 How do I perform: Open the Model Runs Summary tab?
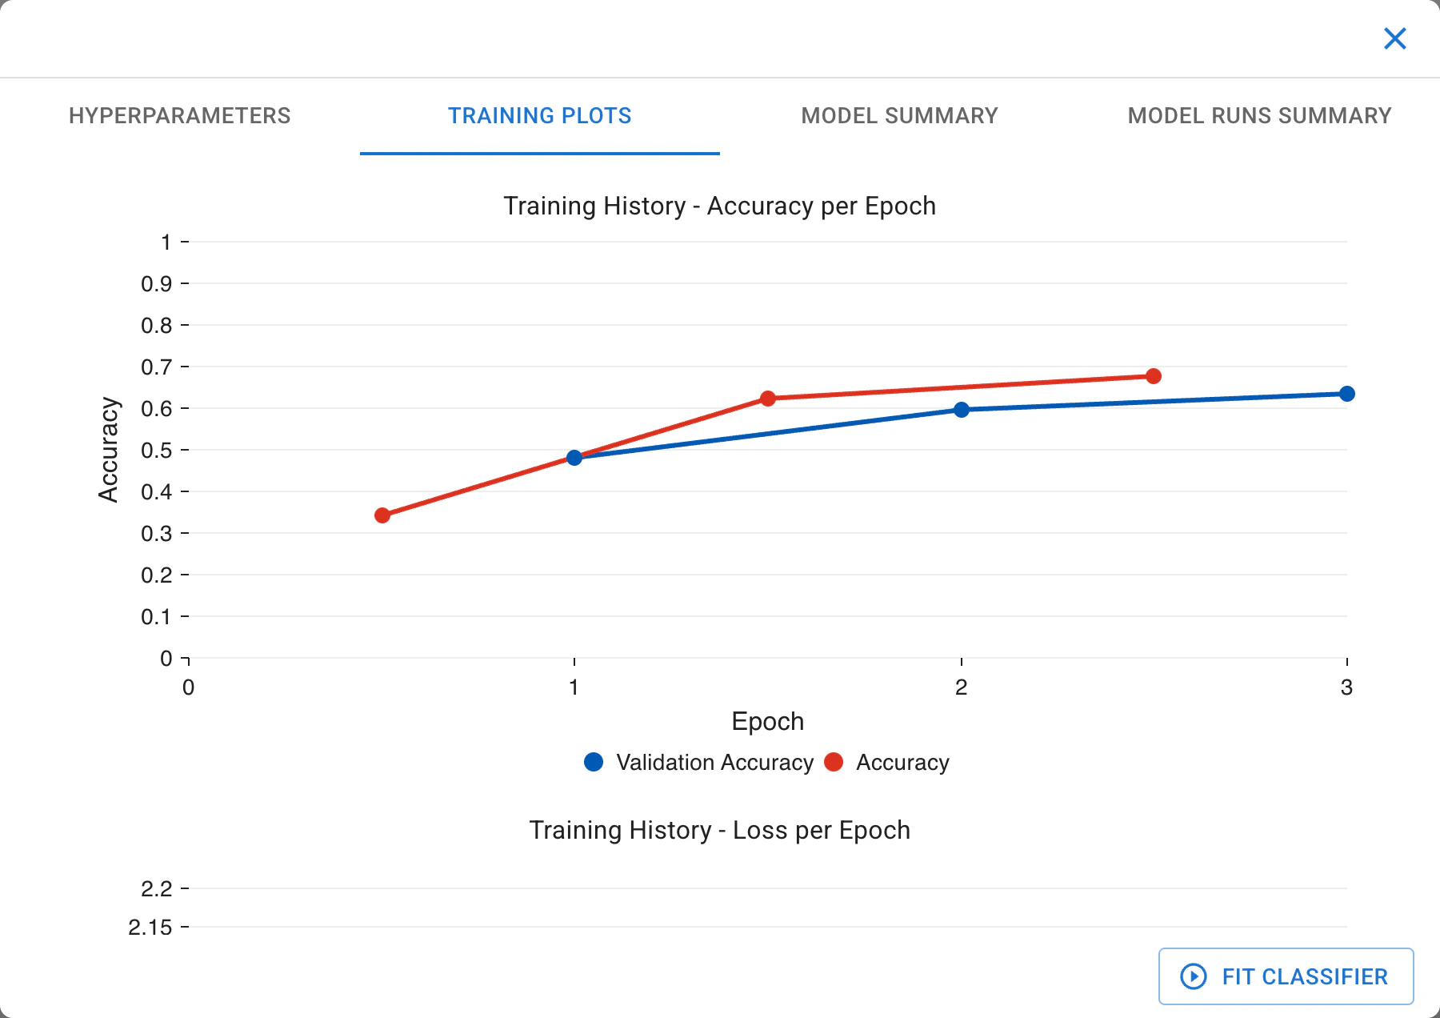[x=1260, y=116]
